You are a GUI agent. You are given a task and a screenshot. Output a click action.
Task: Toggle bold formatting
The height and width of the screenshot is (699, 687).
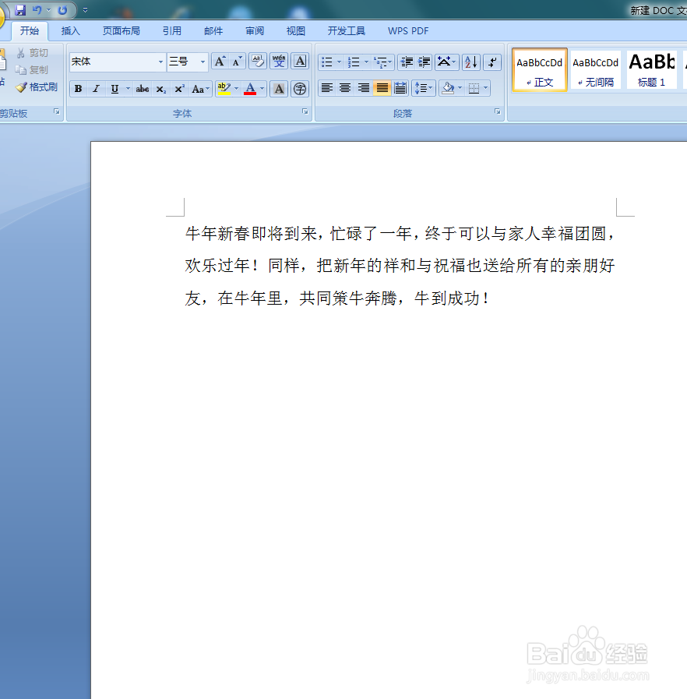[x=79, y=89]
